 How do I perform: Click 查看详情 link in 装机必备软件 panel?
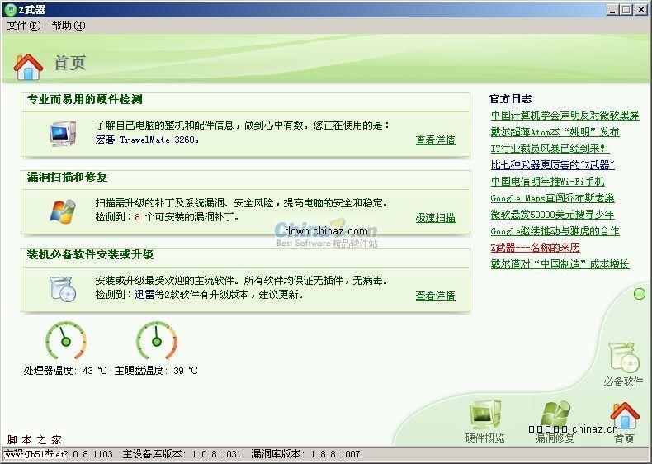point(436,296)
